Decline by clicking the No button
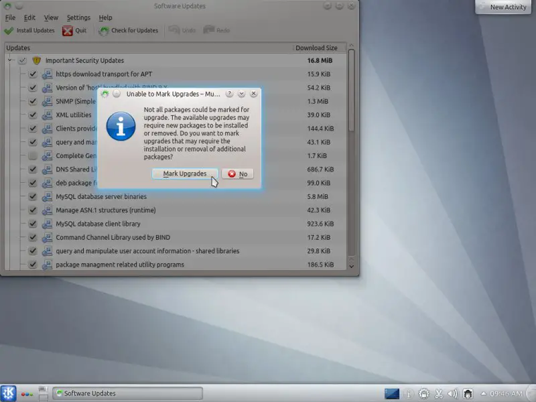Screen dimensions: 536x402 coord(237,174)
